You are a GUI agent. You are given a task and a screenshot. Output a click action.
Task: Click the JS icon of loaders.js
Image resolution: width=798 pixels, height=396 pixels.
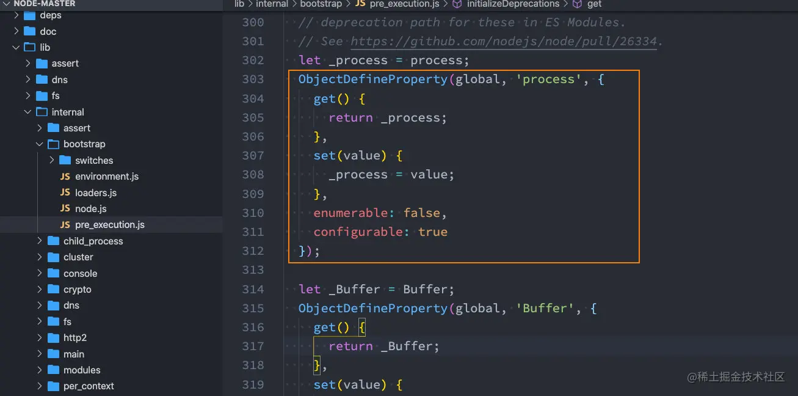pos(65,193)
